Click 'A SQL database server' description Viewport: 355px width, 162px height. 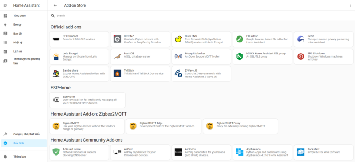(x=137, y=57)
